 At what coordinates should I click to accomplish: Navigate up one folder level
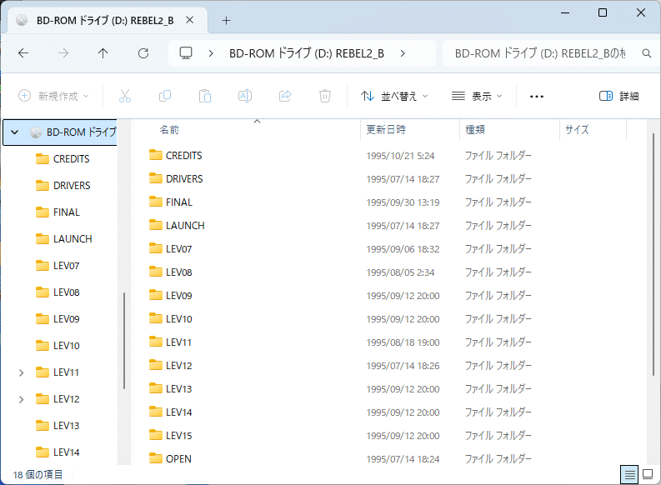(x=103, y=53)
